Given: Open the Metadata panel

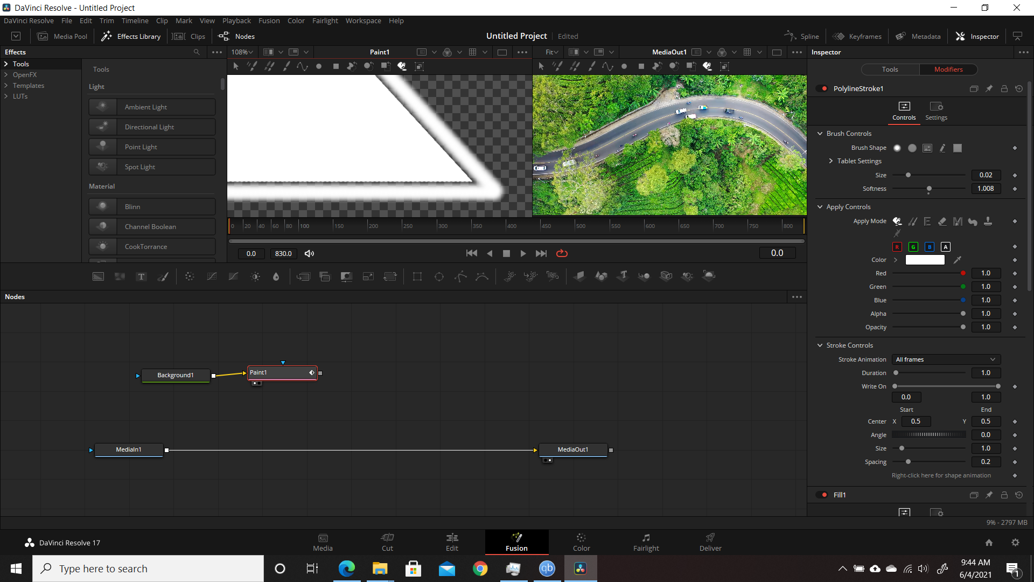Looking at the screenshot, I should [918, 36].
